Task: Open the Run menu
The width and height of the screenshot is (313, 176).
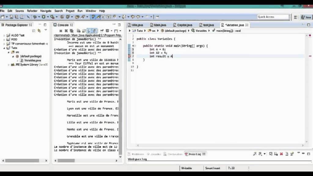Action: [x=80, y=11]
